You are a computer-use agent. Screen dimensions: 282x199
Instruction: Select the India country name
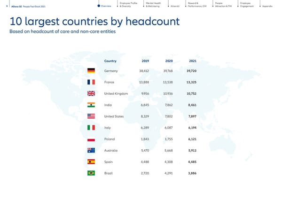(108, 105)
